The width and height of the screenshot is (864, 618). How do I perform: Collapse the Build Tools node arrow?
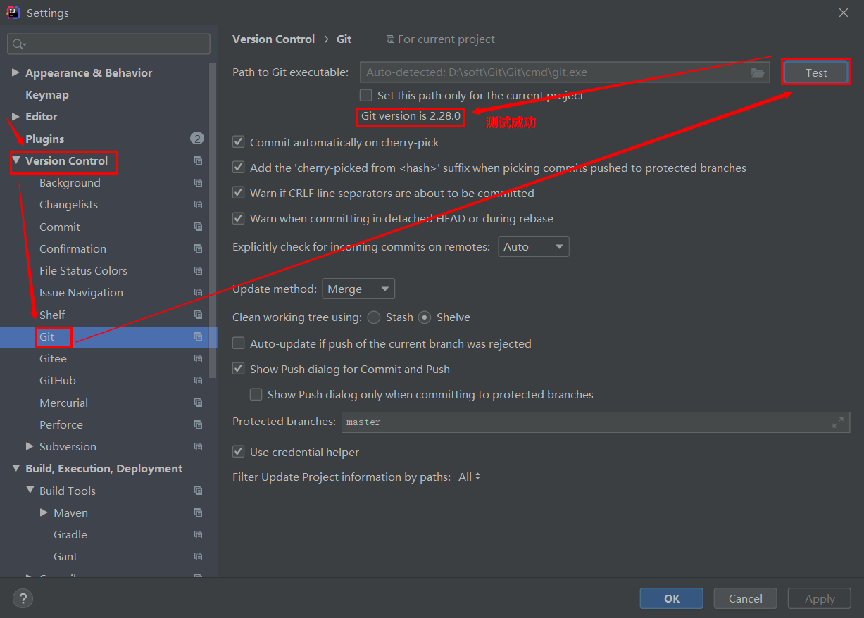click(30, 490)
